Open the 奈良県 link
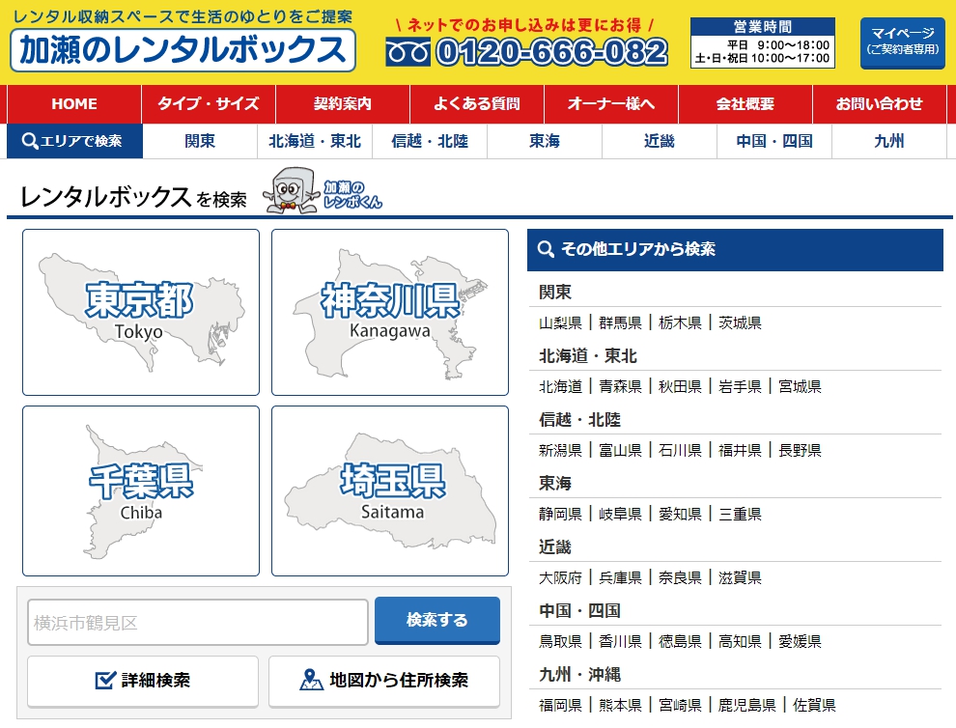This screenshot has height=728, width=956. 680,578
